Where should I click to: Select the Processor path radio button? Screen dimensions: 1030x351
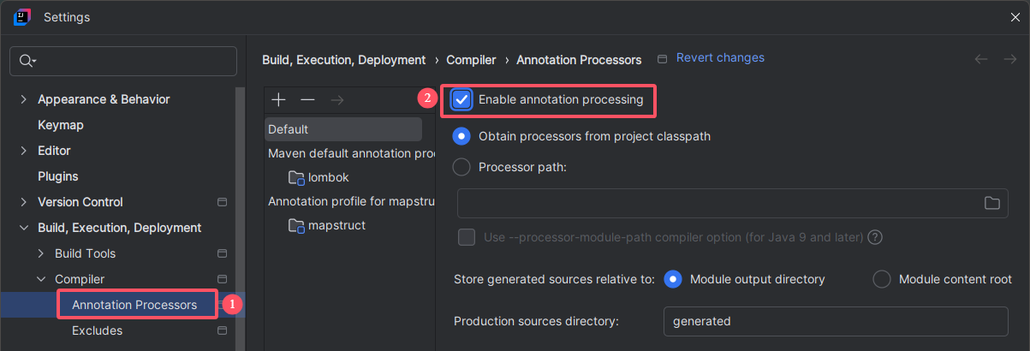coord(461,167)
